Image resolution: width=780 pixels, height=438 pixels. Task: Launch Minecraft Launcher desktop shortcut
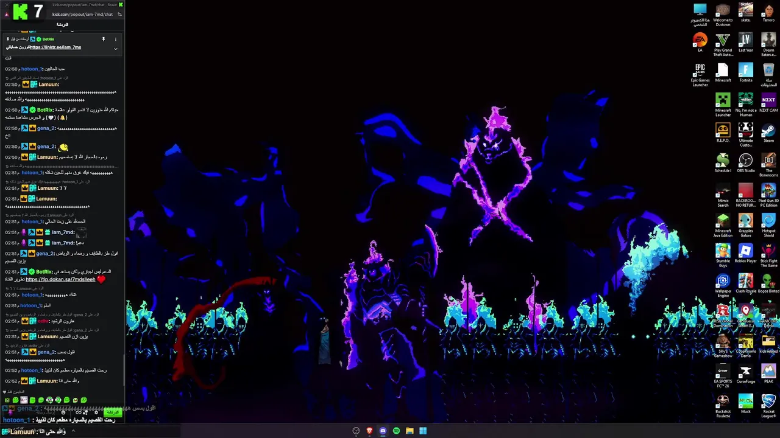723,105
